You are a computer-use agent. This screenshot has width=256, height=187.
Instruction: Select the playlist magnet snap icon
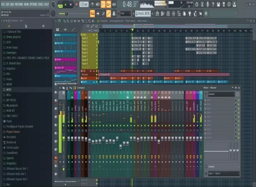(x=59, y=21)
